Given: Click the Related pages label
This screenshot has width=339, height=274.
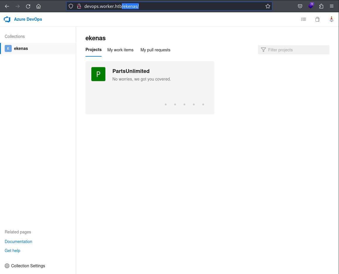Looking at the screenshot, I should (18, 232).
